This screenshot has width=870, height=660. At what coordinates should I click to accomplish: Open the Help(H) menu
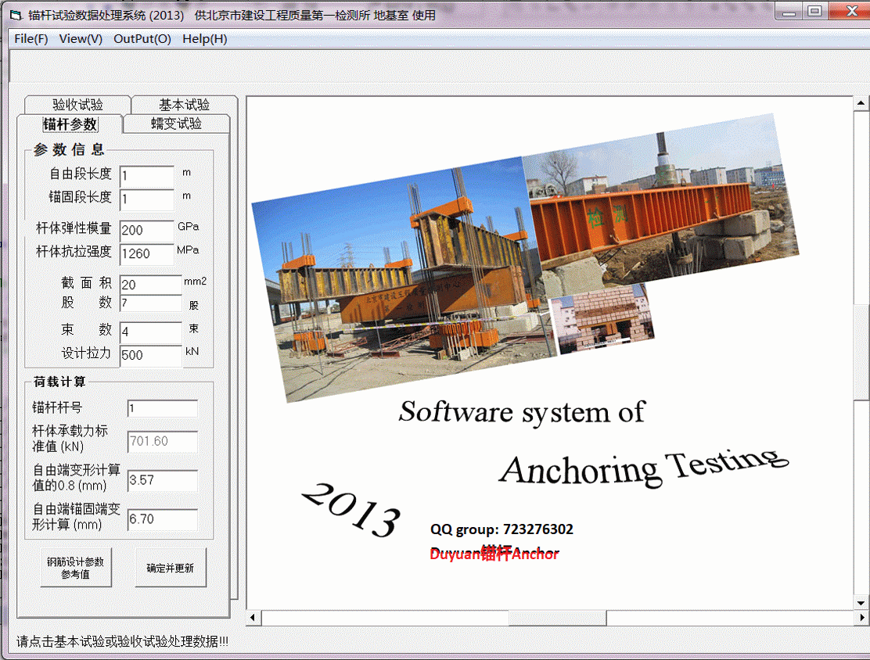click(x=204, y=38)
